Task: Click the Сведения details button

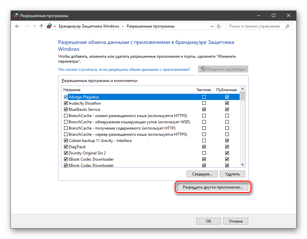Action: tap(202, 174)
